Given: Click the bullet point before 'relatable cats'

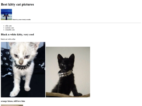Looking at the screenshot, I should [x=4, y=30].
